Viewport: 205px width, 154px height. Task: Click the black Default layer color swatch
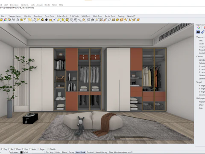pyautogui.click(x=21, y=152)
